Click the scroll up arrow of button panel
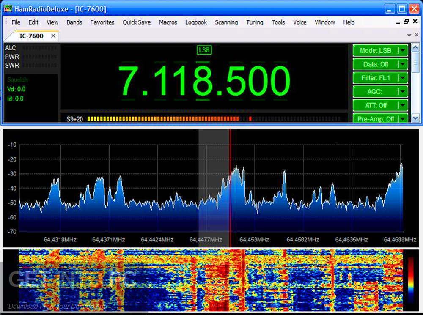 (415, 48)
